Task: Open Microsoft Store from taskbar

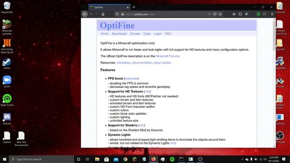Action: pyautogui.click(x=106, y=159)
